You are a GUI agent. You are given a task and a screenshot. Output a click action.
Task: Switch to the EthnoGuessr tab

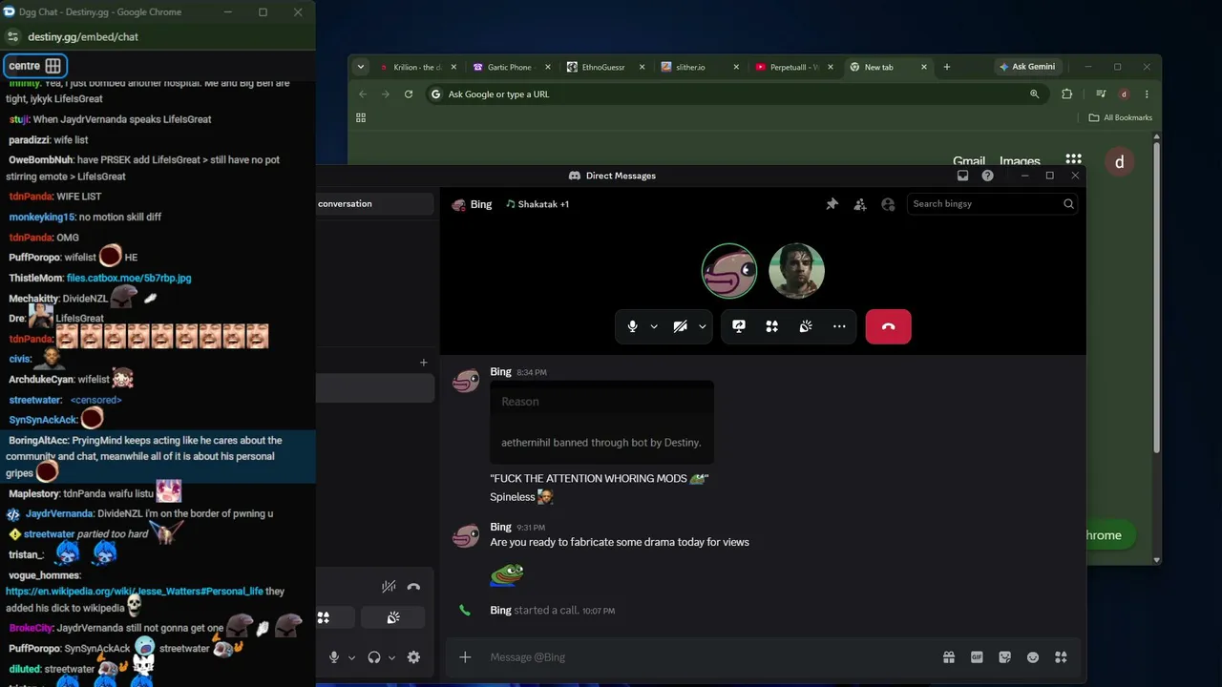pos(603,67)
